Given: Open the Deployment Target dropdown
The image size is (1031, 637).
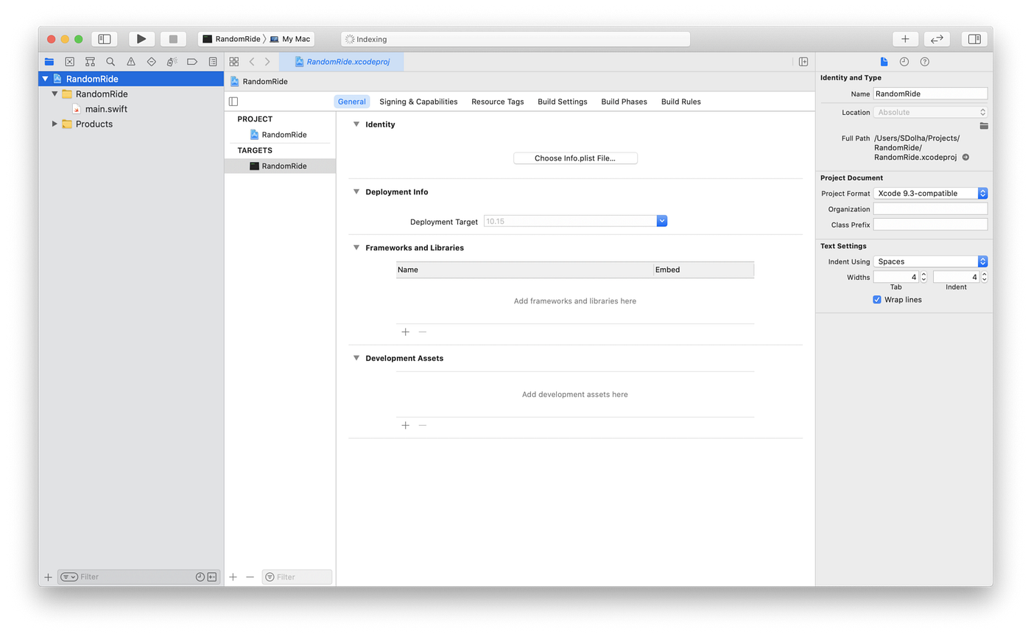Looking at the screenshot, I should [x=661, y=220].
